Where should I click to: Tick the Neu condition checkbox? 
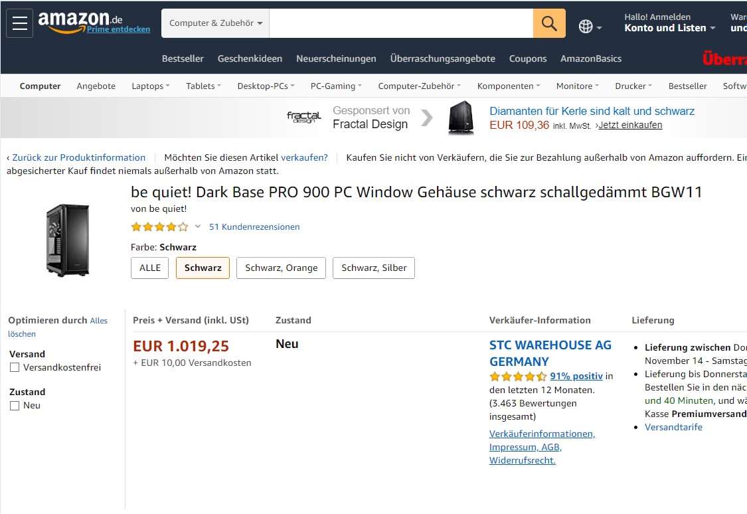15,405
